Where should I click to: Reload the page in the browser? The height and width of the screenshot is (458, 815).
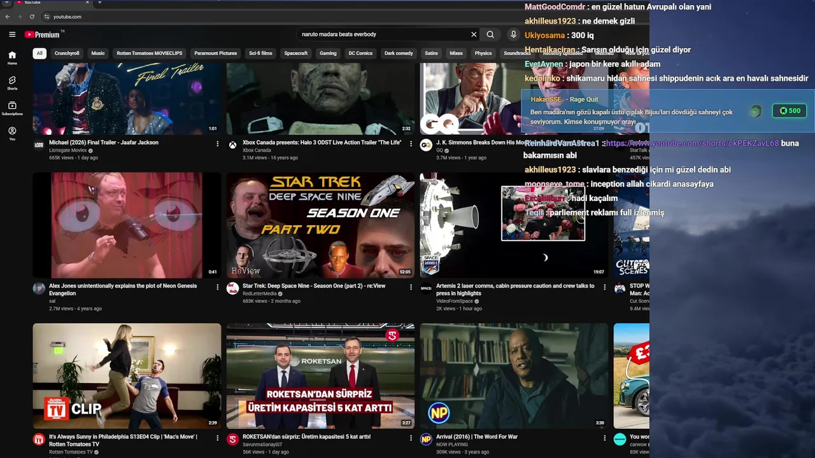pos(32,17)
